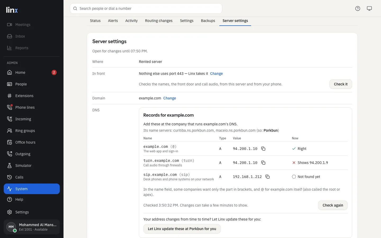Open Reports in the sidebar
Screen dimensions: 381x238
coord(32,48)
